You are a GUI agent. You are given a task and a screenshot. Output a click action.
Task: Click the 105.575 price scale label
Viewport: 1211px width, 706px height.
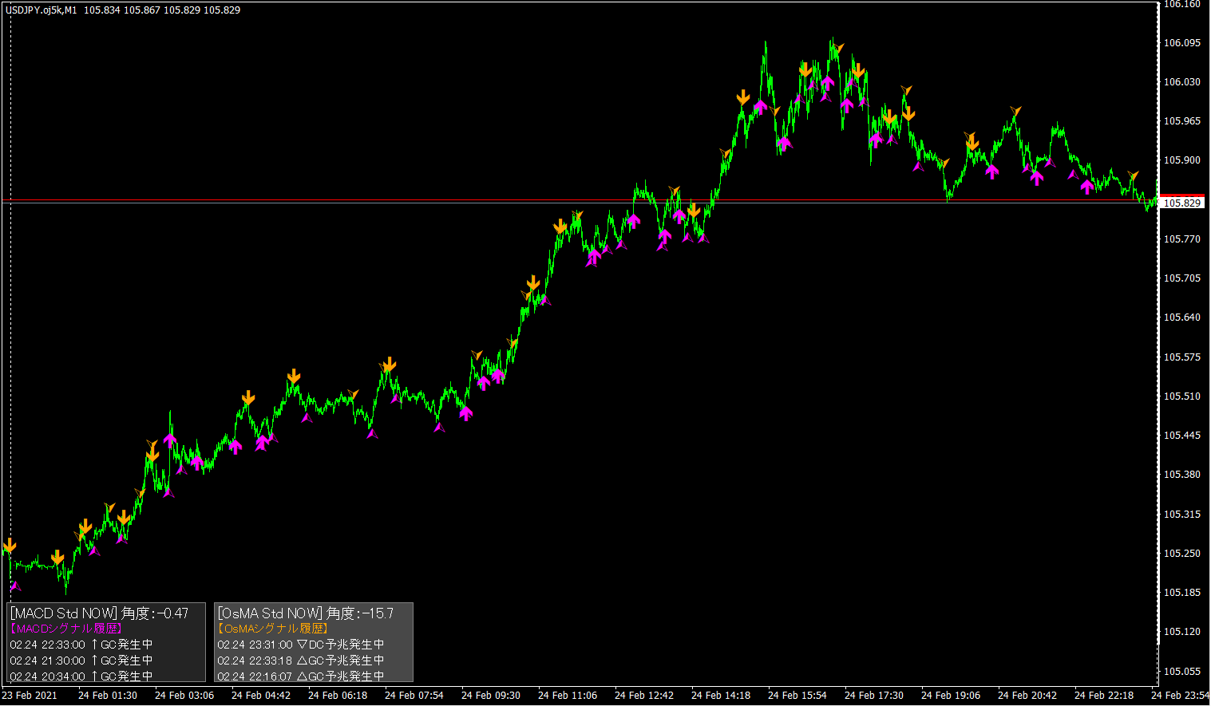point(1182,357)
